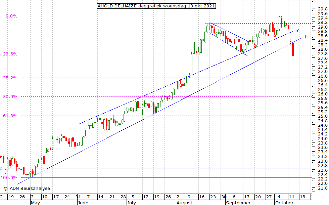Click the 22.2 price axis label
Image resolution: width=329 pixels, height=205 pixels.
click(x=323, y=179)
